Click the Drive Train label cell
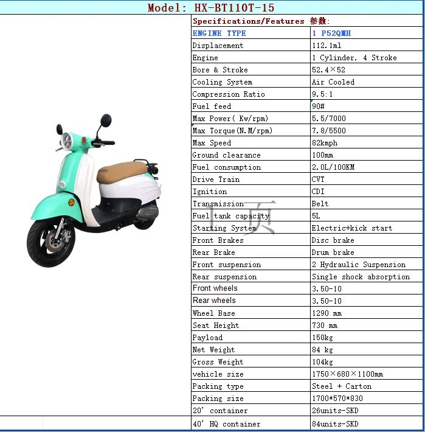The image size is (425, 432). 251,179
